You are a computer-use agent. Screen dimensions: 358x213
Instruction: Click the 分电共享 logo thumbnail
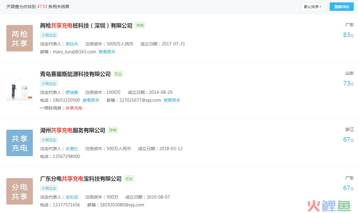20,191
